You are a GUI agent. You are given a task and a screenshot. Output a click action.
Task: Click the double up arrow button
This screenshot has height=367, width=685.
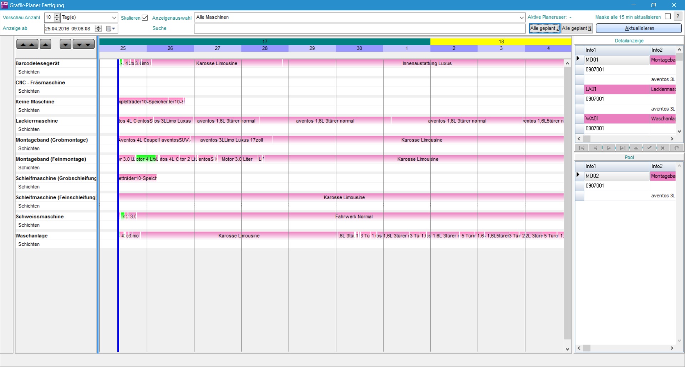pyautogui.click(x=27, y=44)
